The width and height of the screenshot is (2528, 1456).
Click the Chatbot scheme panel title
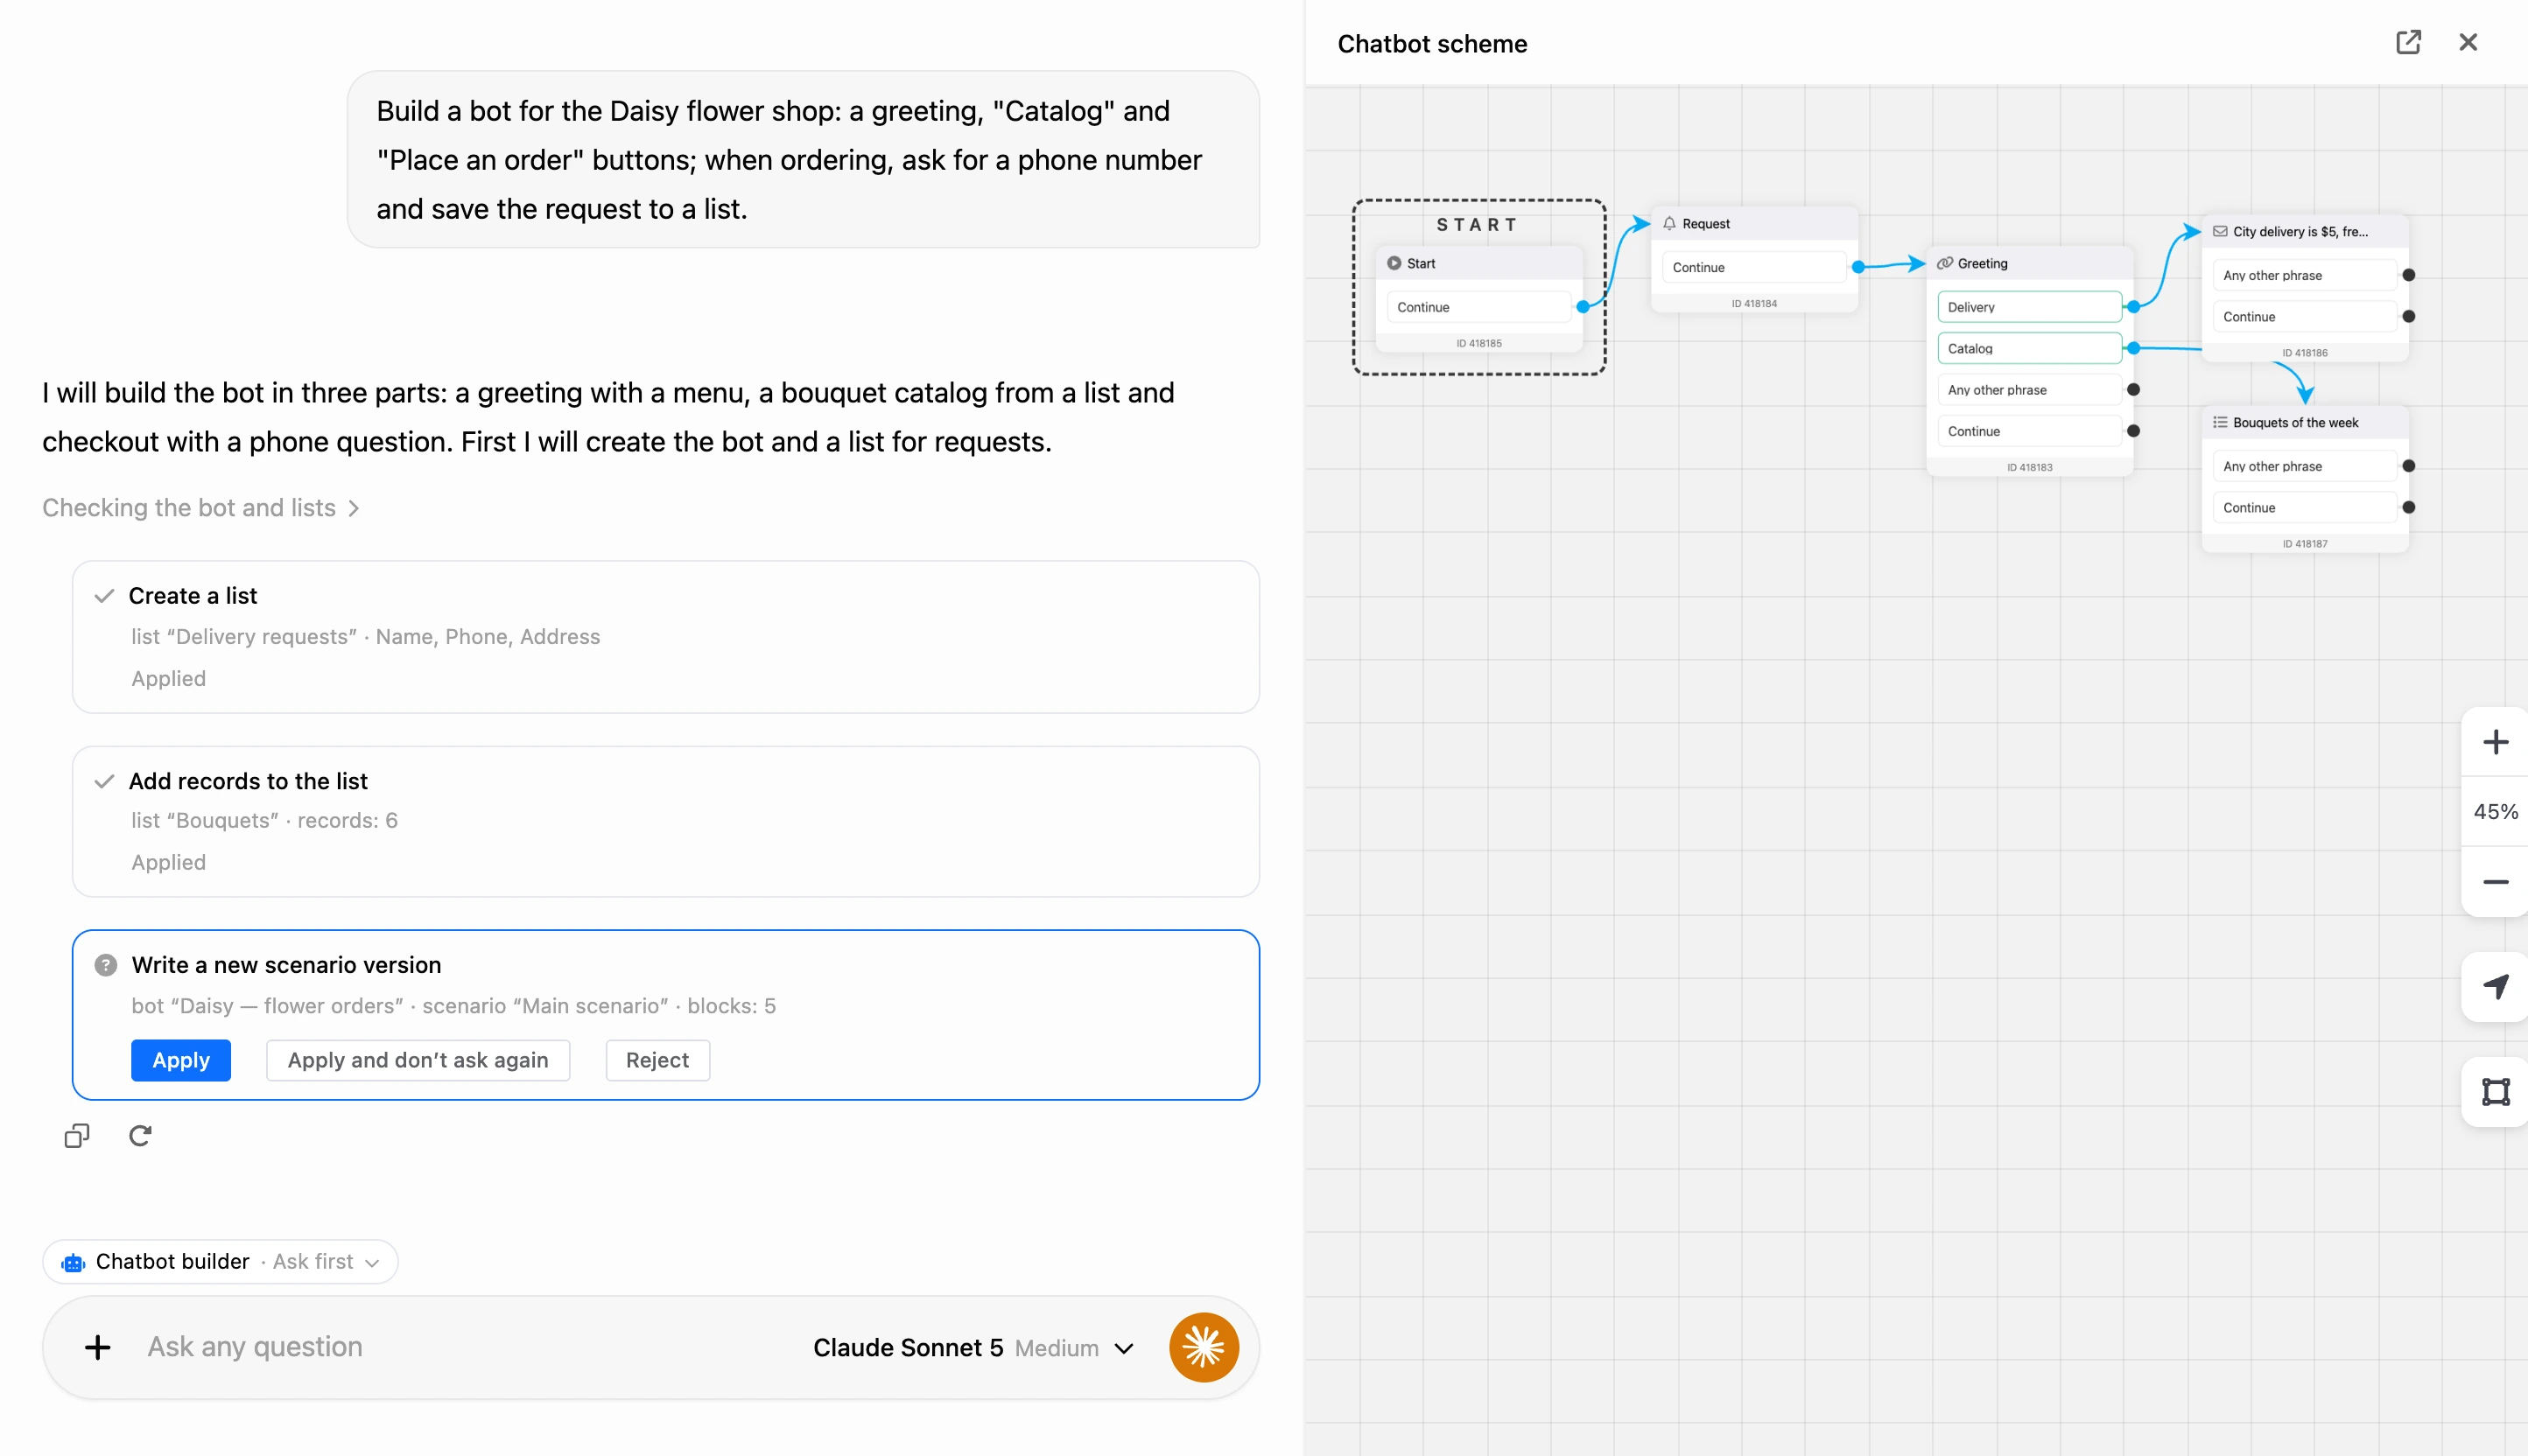pos(1431,44)
